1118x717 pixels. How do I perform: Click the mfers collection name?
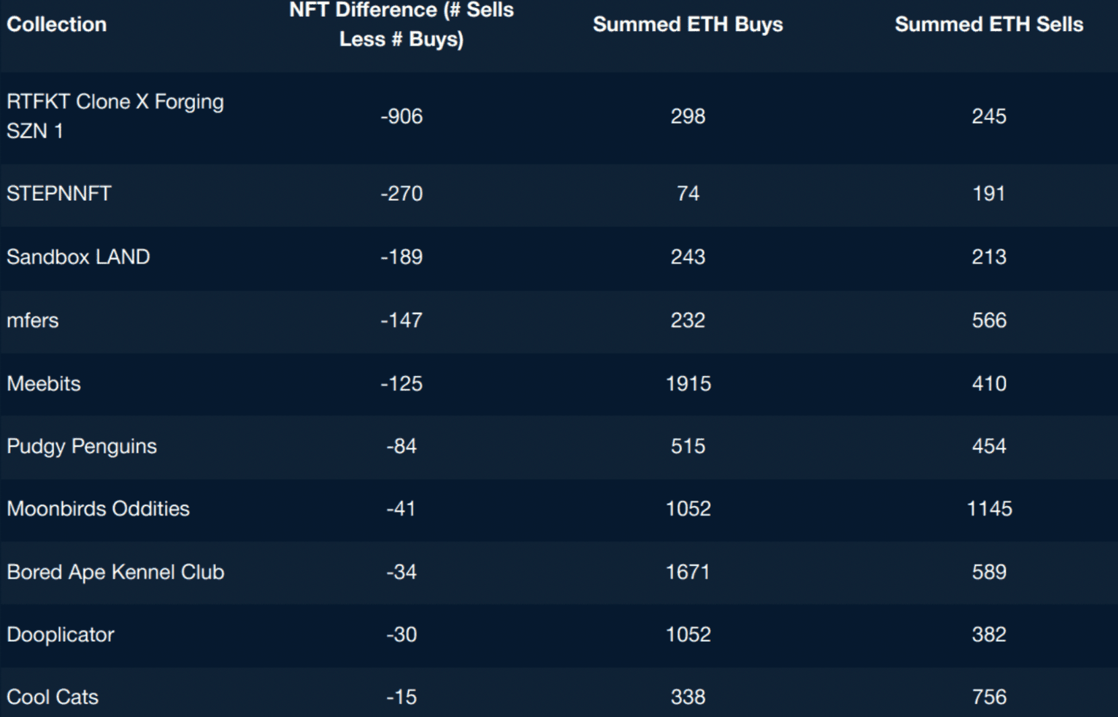pos(32,320)
